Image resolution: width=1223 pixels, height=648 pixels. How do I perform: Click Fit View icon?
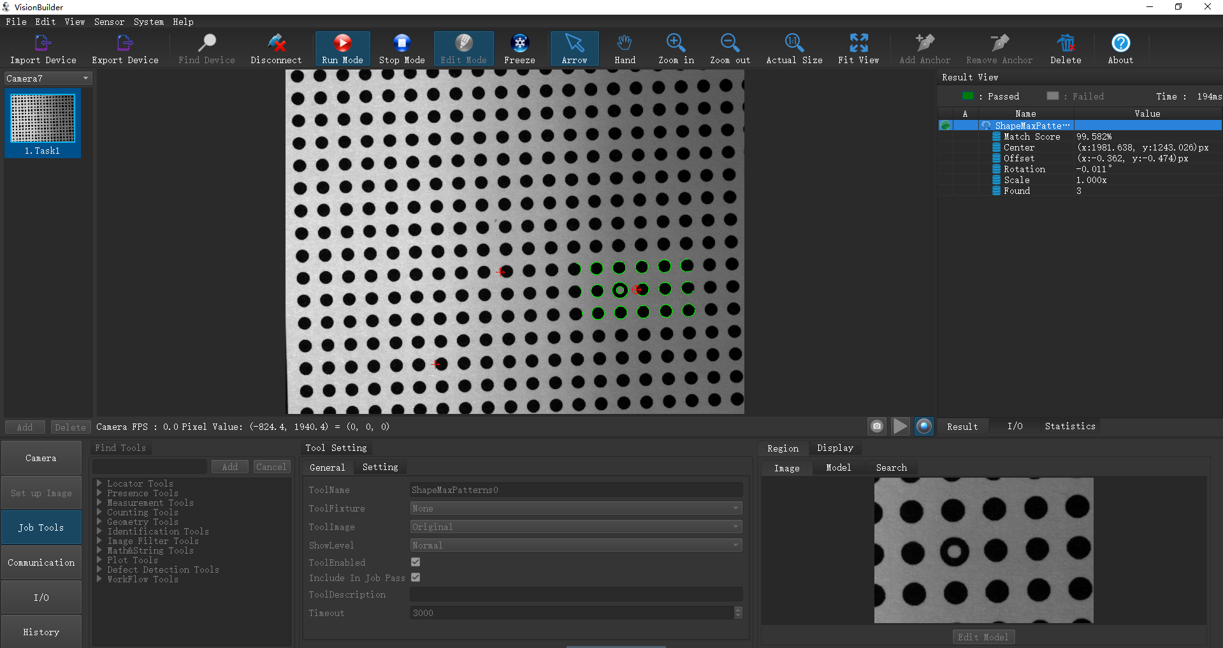click(858, 43)
